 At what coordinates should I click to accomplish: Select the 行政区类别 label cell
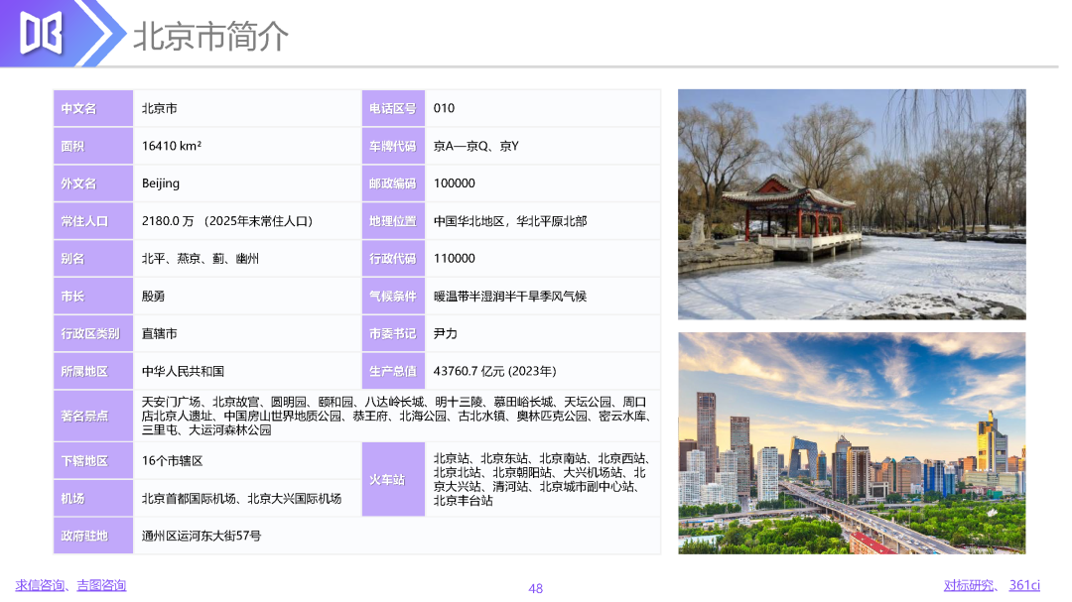93,333
